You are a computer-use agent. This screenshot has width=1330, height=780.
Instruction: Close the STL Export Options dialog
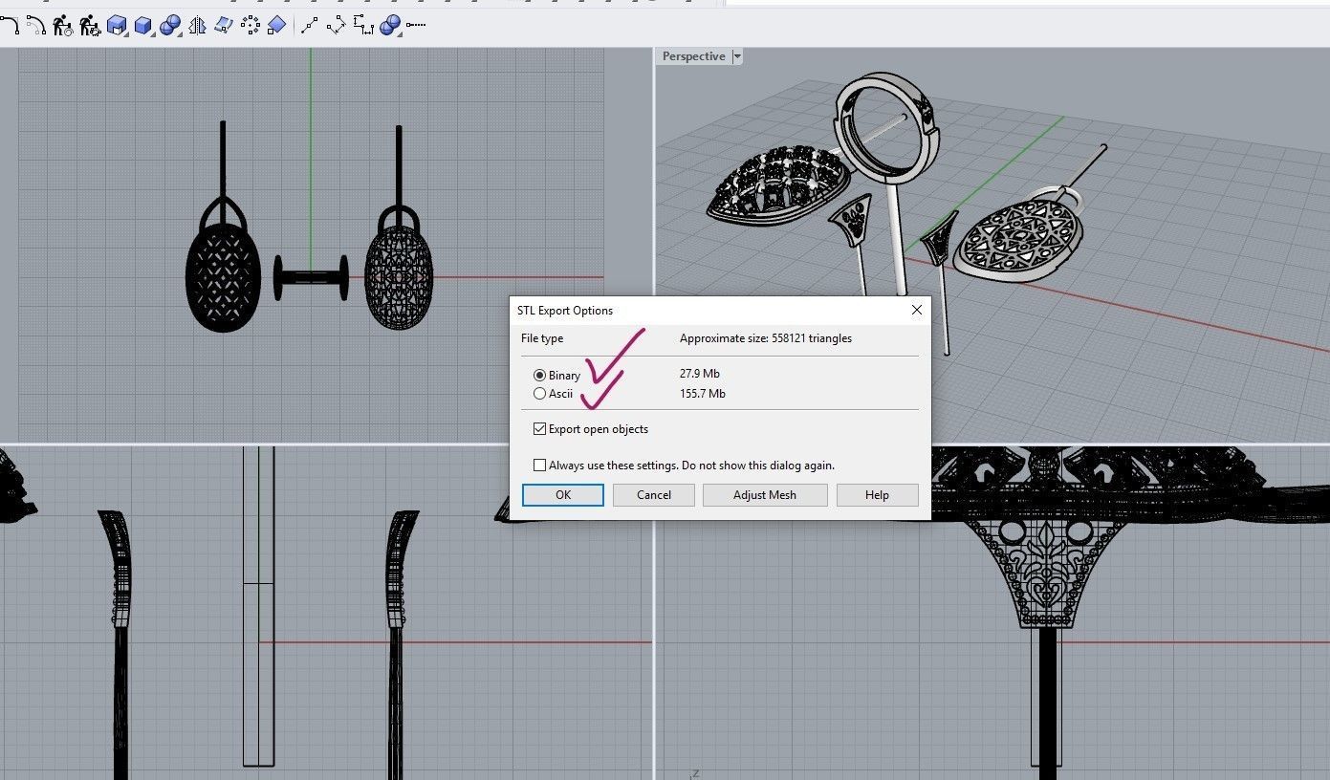(917, 310)
